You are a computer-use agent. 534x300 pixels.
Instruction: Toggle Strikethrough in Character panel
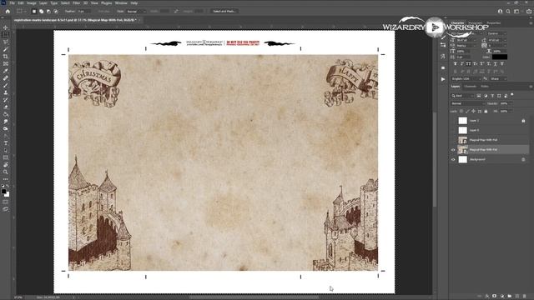point(502,64)
